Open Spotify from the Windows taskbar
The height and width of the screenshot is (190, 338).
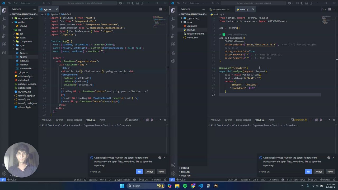185,186
